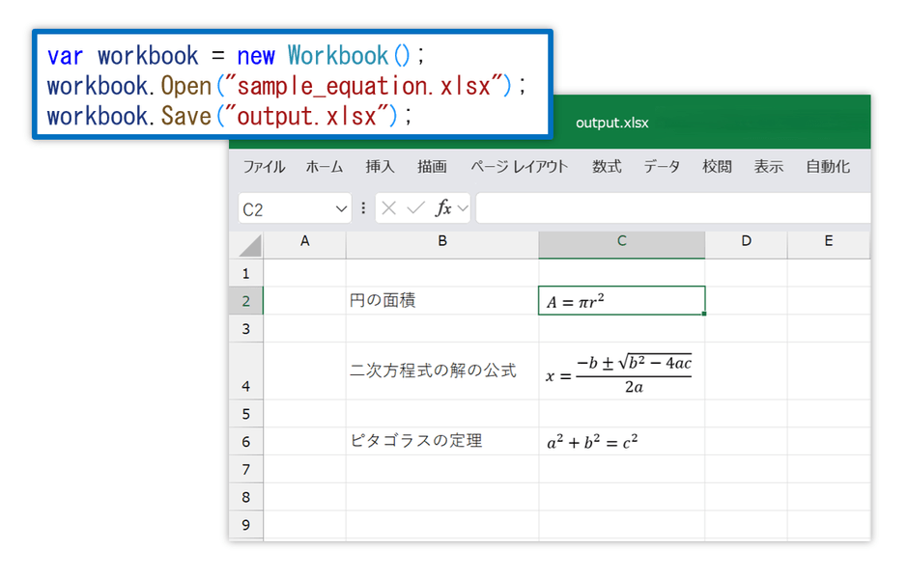Screen dimensions: 908x577
Task: Click the cancel X icon in formula bar
Action: (389, 208)
